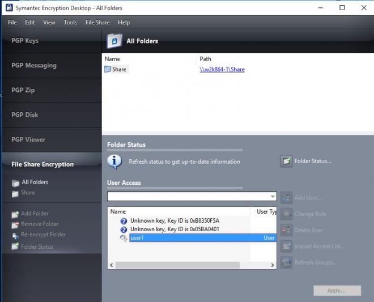
Task: Click the Refresh Groups... label
Action: pyautogui.click(x=316, y=262)
